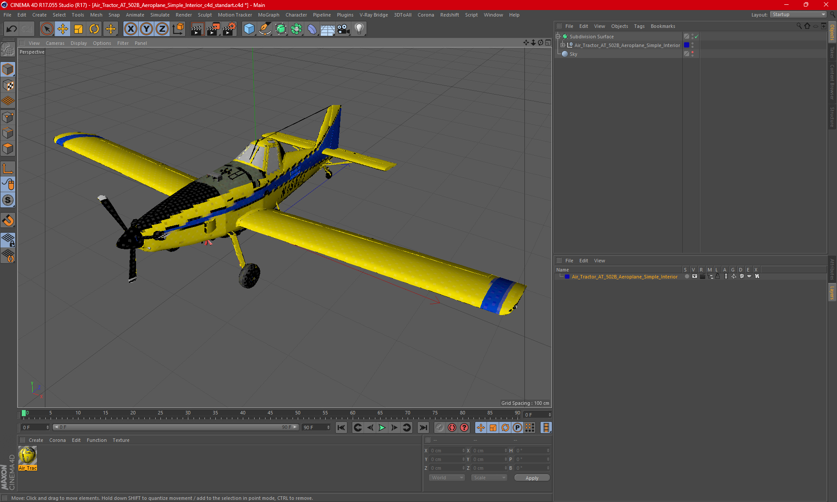Select the Sky object in tree
This screenshot has width=837, height=502.
(x=573, y=54)
